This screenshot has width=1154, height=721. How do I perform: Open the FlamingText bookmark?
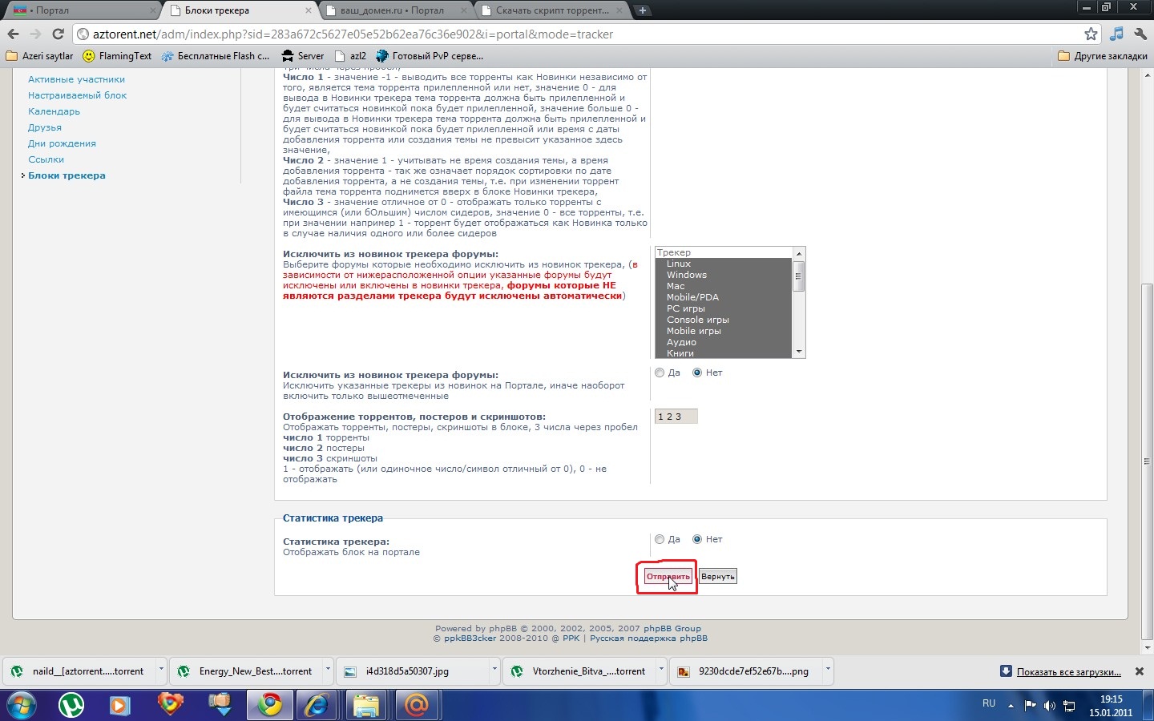click(x=117, y=56)
